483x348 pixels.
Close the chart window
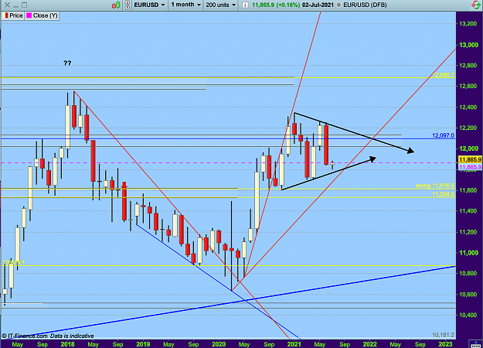point(7,5)
